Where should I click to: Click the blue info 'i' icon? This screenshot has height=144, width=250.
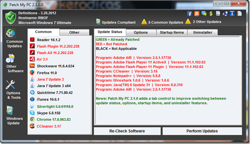(232, 14)
